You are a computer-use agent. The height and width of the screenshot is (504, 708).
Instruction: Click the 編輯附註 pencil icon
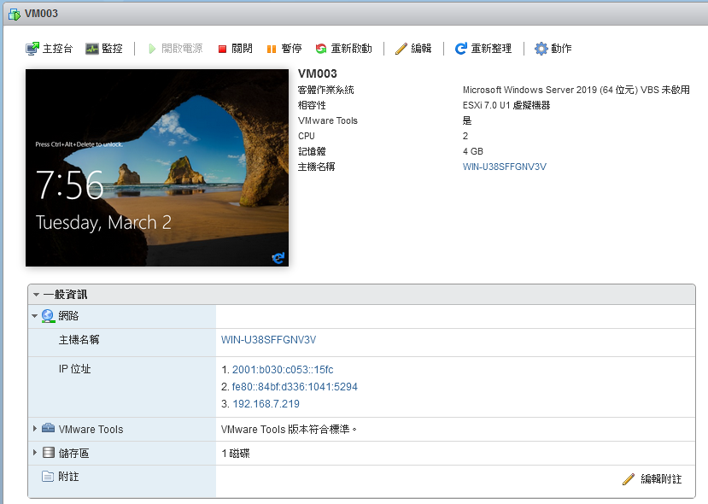coord(628,478)
